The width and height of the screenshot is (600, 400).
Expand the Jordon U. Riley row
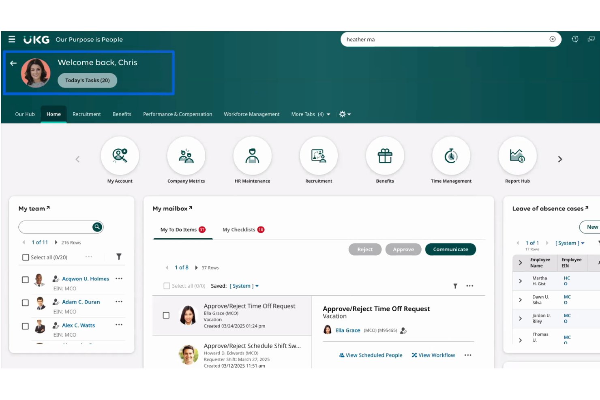[x=520, y=319]
